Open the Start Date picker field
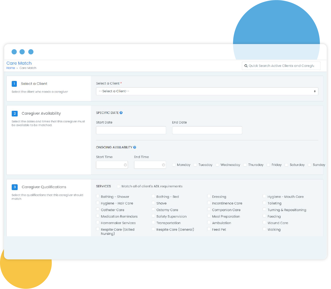 click(131, 130)
